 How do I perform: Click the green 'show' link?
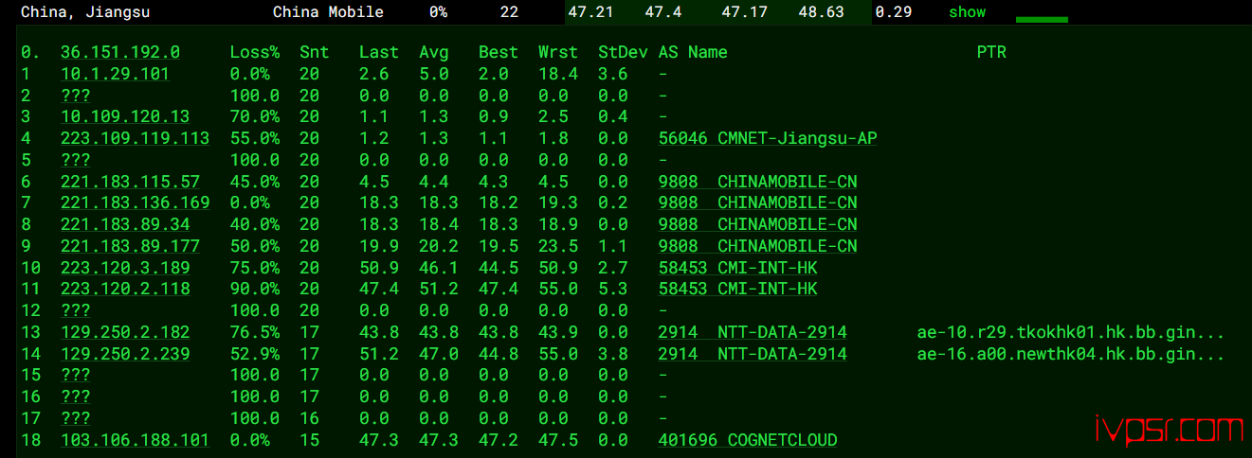pyautogui.click(x=967, y=12)
